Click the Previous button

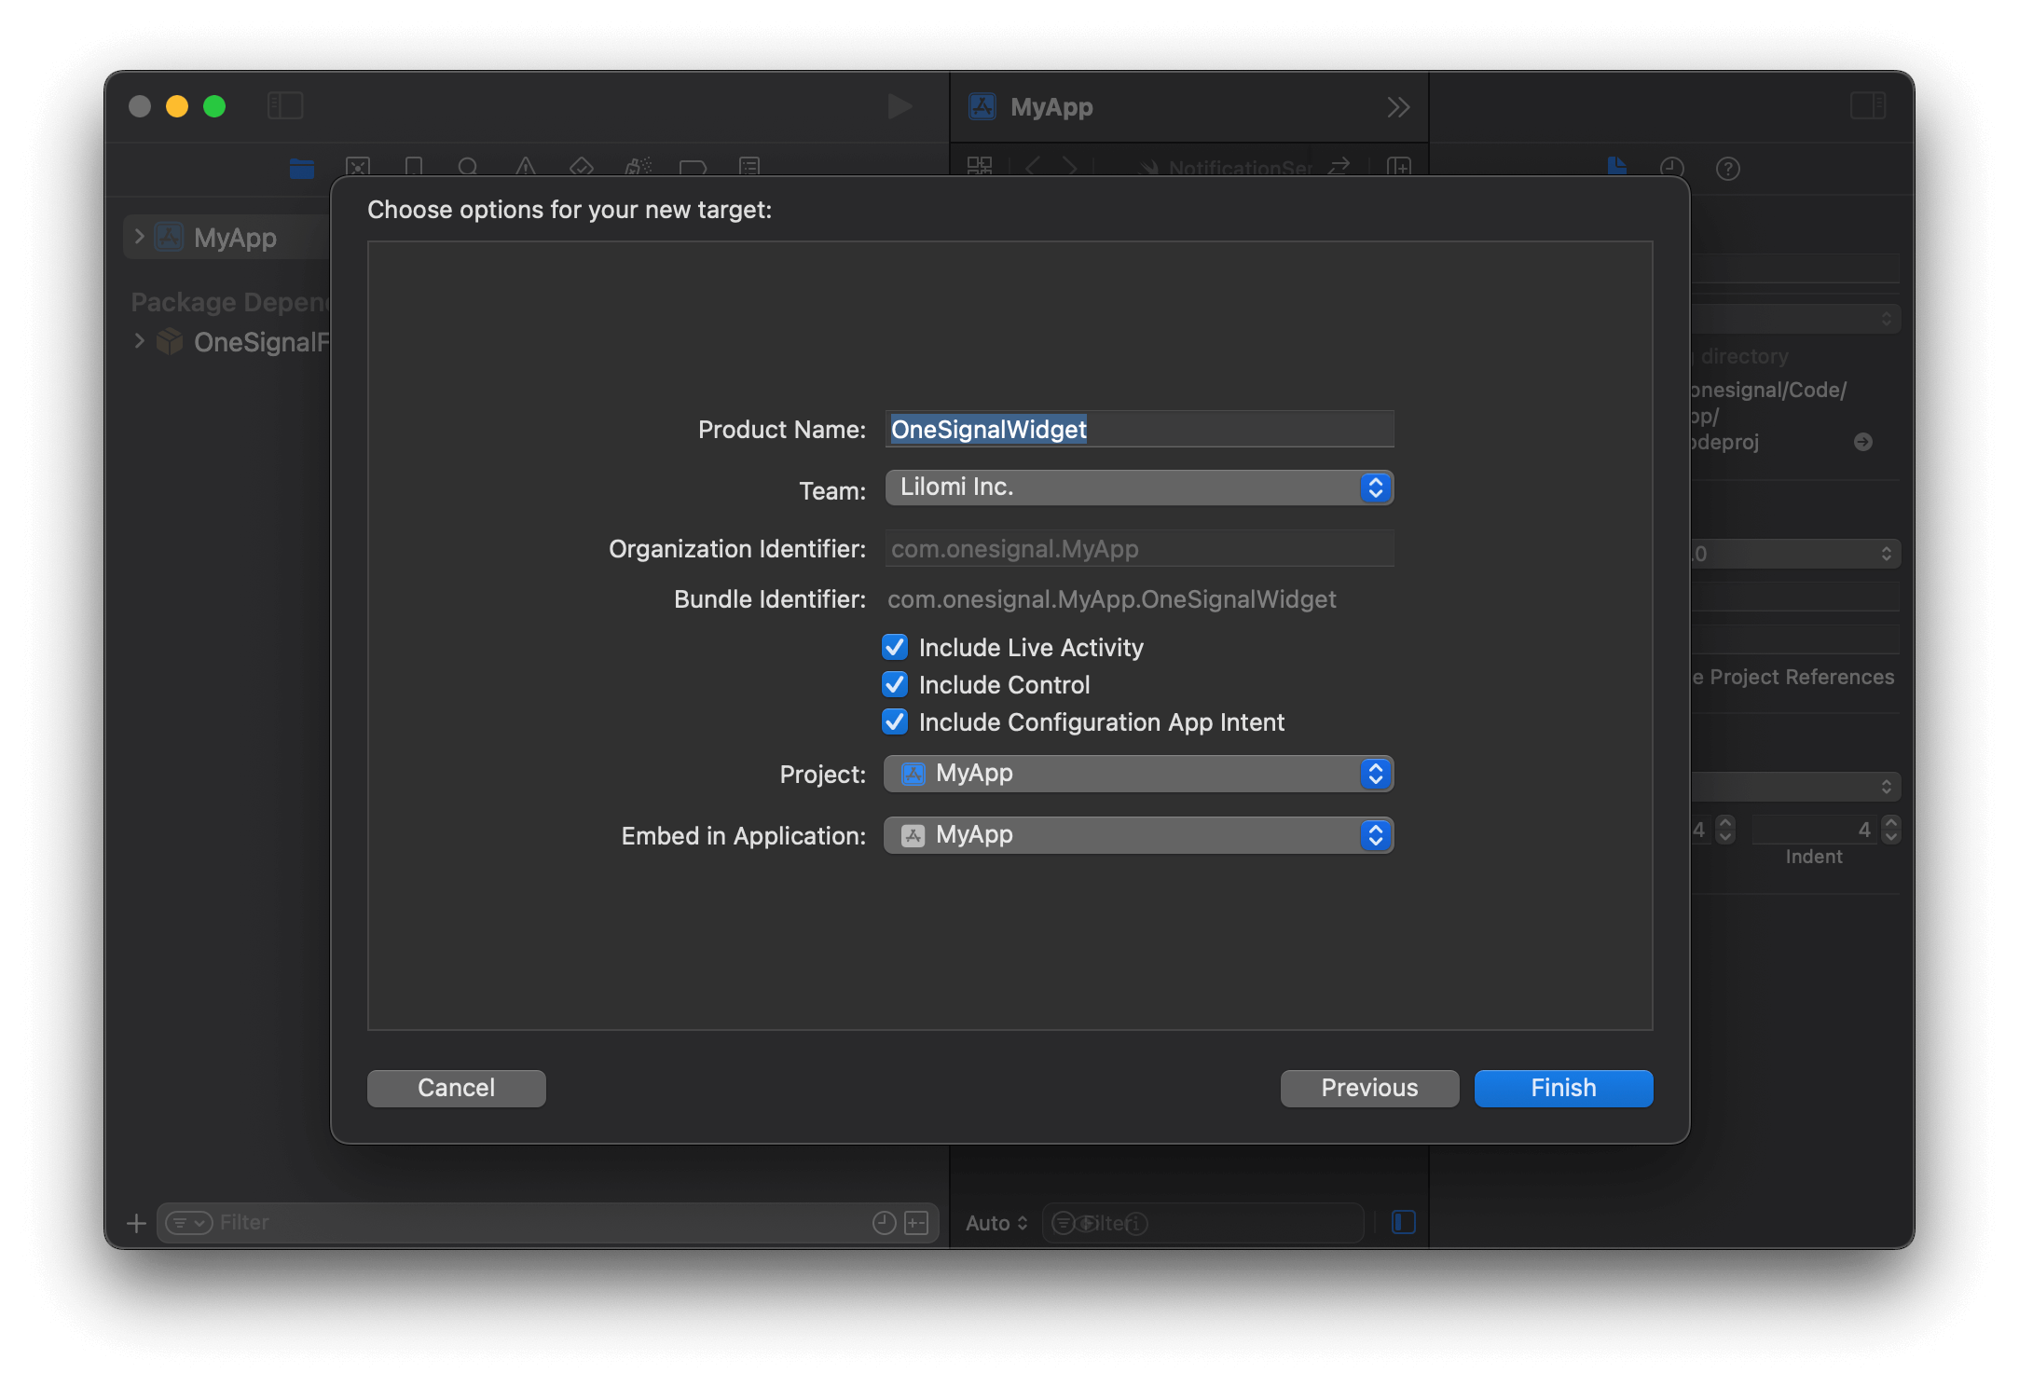click(1369, 1088)
